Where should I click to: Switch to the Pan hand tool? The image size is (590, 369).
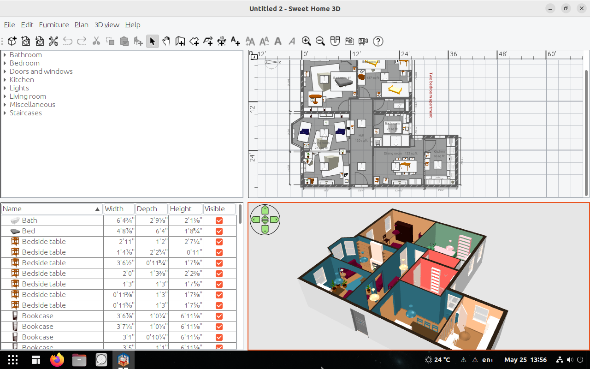coord(166,41)
